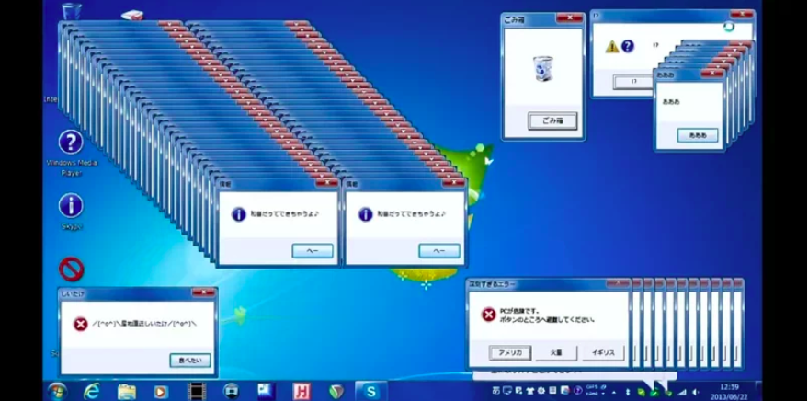The image size is (808, 401).
Task: Click red error icon in PC danger dialog
Action: [x=488, y=315]
